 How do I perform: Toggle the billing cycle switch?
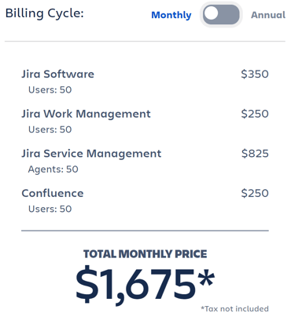click(221, 14)
